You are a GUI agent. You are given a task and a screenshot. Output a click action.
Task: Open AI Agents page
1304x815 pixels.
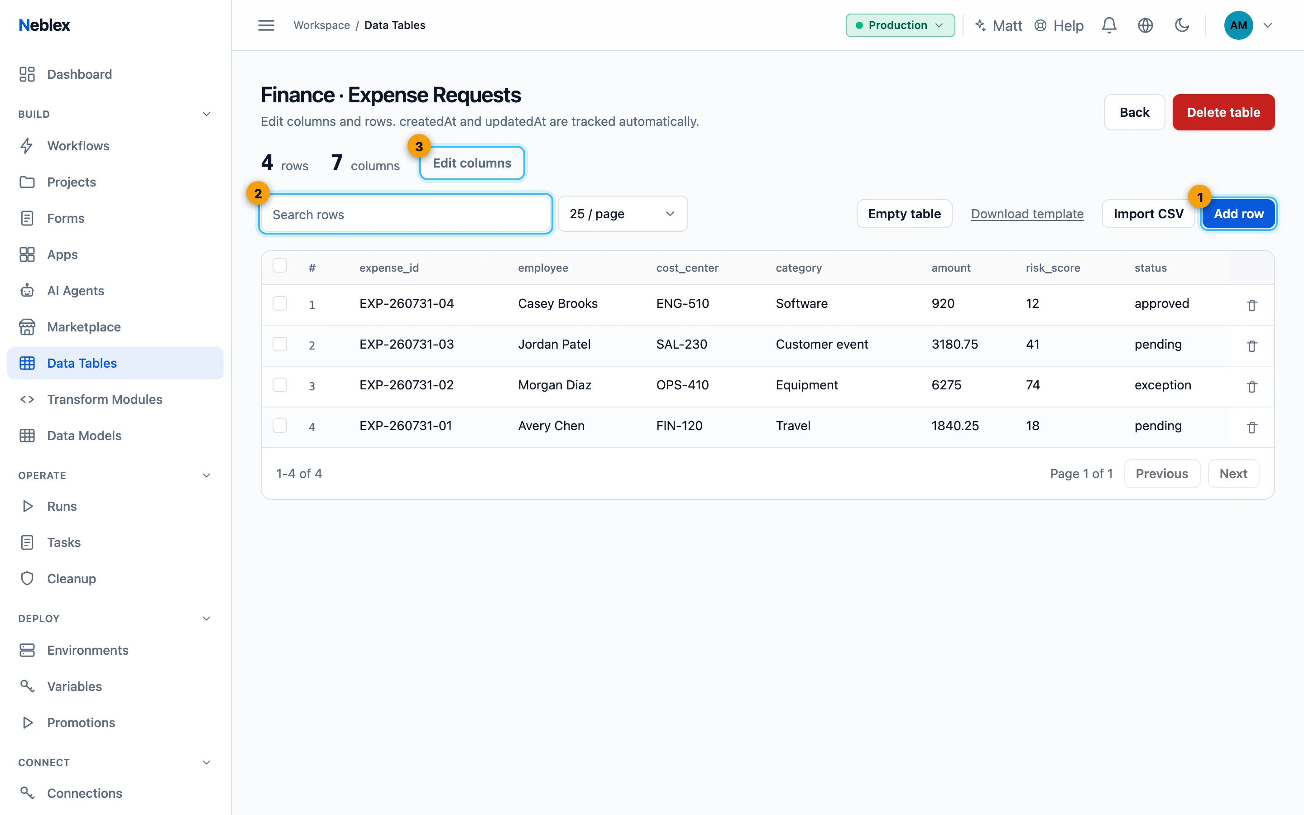click(x=115, y=291)
